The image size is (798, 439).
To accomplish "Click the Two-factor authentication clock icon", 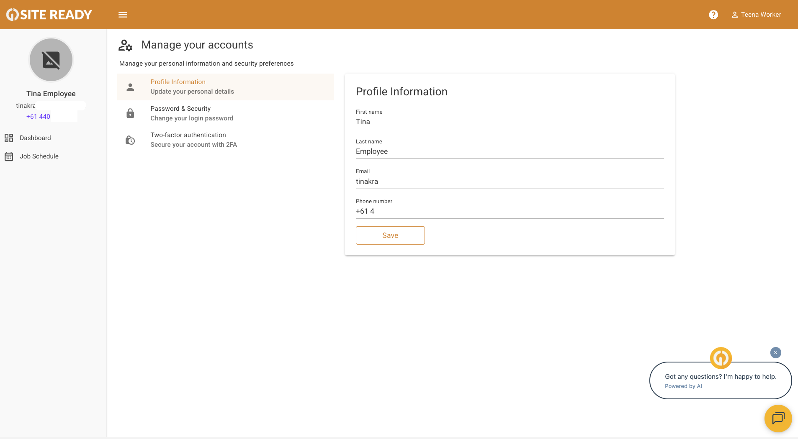I will point(130,140).
